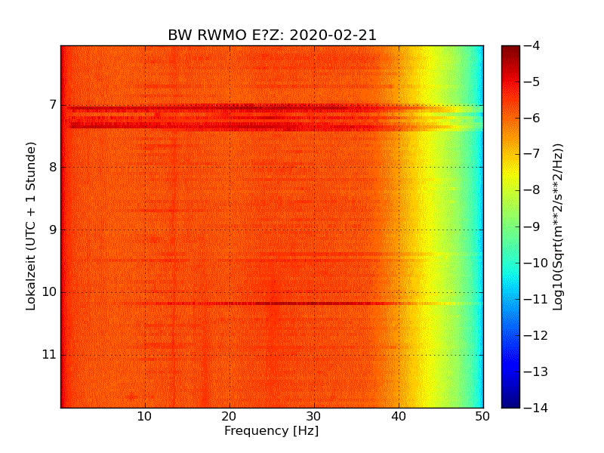Click the 10 tick on frequency axis
Viewport: 604px width, 453px height.
(145, 417)
